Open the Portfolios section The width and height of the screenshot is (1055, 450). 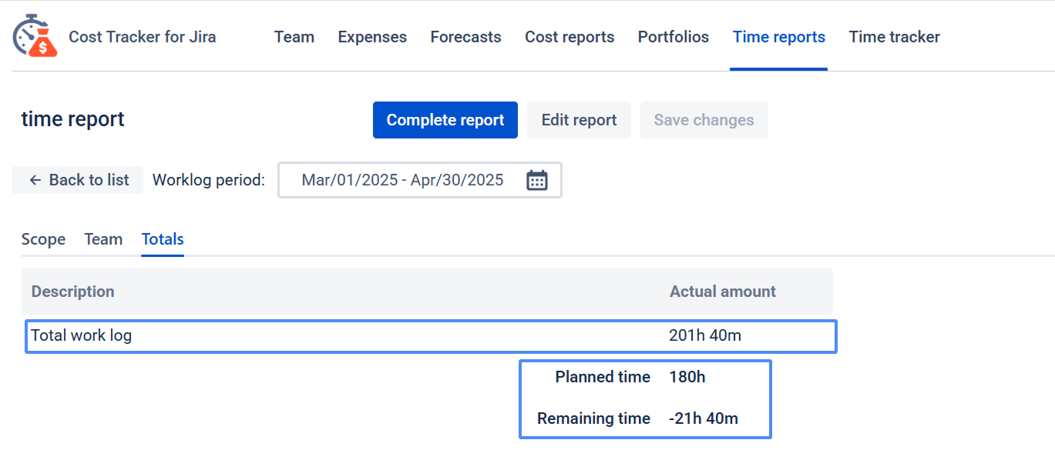673,37
